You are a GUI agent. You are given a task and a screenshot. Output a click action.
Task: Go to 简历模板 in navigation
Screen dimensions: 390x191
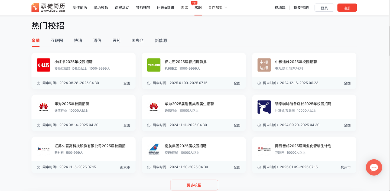(101, 8)
